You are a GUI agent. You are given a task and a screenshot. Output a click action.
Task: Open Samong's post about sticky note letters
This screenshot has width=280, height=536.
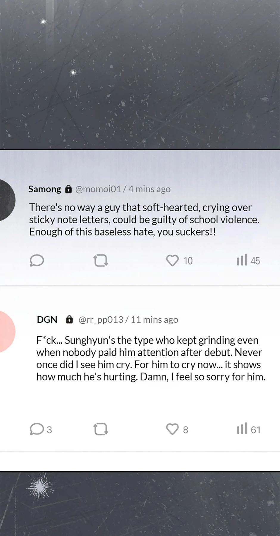click(x=144, y=220)
